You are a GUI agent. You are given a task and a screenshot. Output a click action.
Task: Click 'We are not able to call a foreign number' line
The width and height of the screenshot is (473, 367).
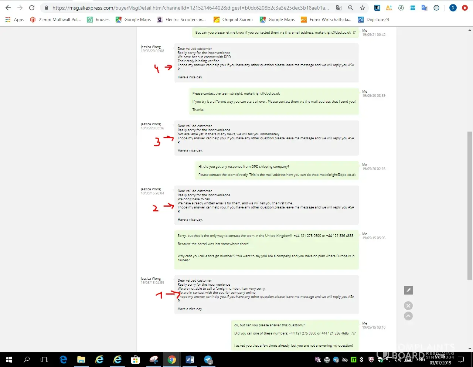[221, 289]
